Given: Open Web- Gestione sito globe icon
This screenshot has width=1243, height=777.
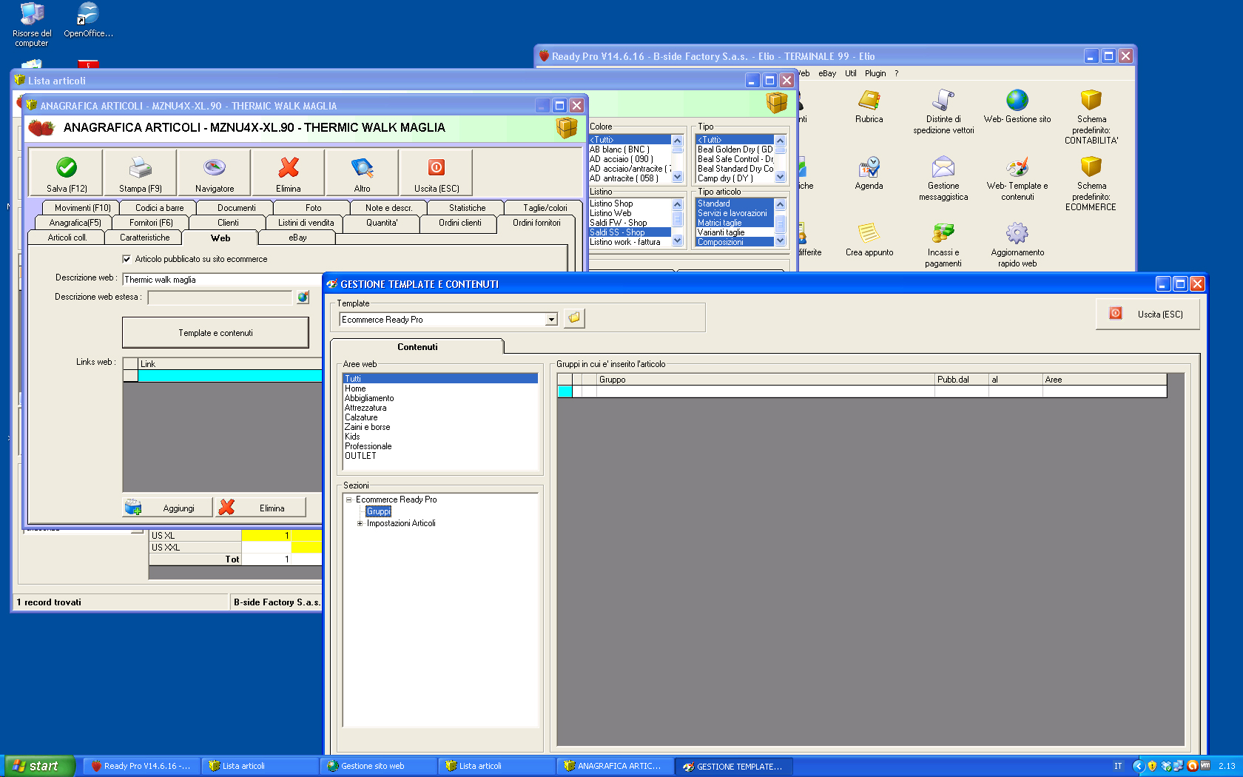Looking at the screenshot, I should (x=1017, y=101).
